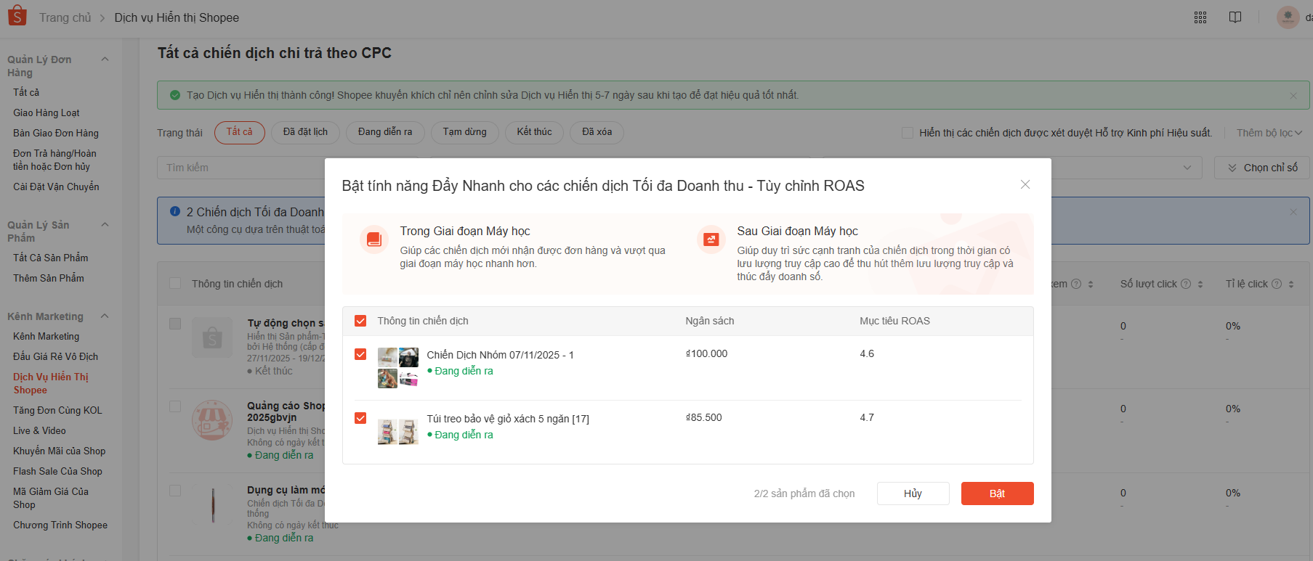Click the user avatar icon
This screenshot has height=561, width=1313.
(x=1288, y=17)
